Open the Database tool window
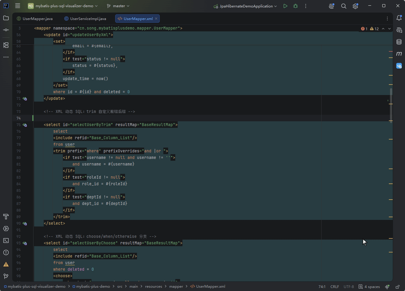This screenshot has height=291, width=405. click(x=399, y=42)
